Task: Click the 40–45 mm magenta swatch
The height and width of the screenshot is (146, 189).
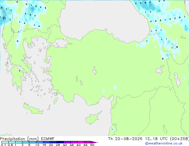Action: (81, 142)
